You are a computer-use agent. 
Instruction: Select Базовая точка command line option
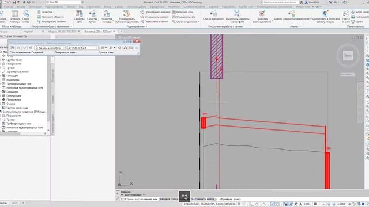tap(169, 200)
